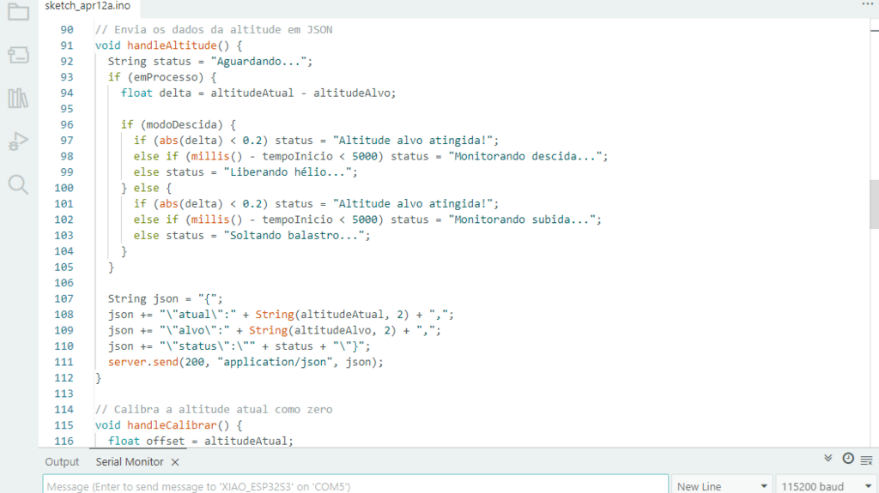Open the Library Manager panel
879x493 pixels.
18,98
